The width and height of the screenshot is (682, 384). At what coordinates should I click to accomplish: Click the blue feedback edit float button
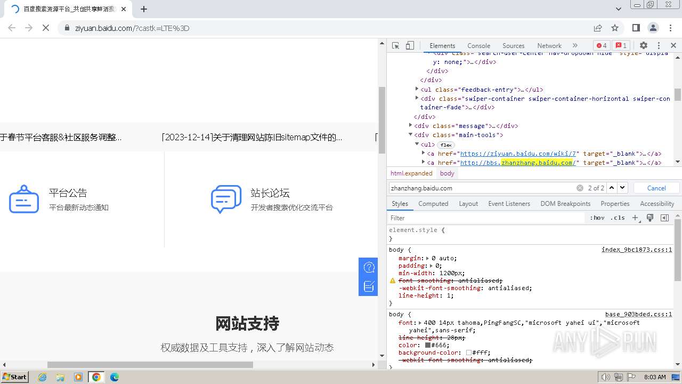(x=369, y=286)
